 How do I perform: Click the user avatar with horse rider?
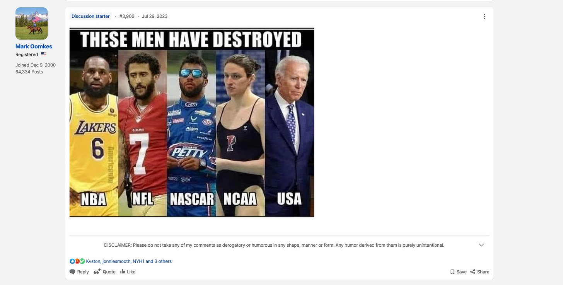tap(32, 24)
